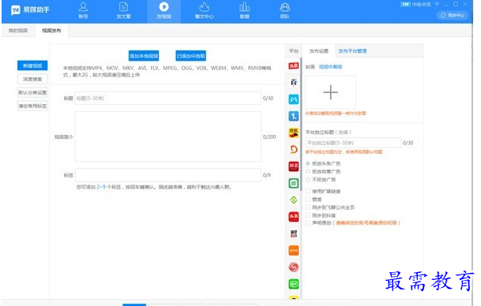Select the 投放自营广告 radio option
Image resolution: width=481 pixels, height=306 pixels.
coord(308,171)
